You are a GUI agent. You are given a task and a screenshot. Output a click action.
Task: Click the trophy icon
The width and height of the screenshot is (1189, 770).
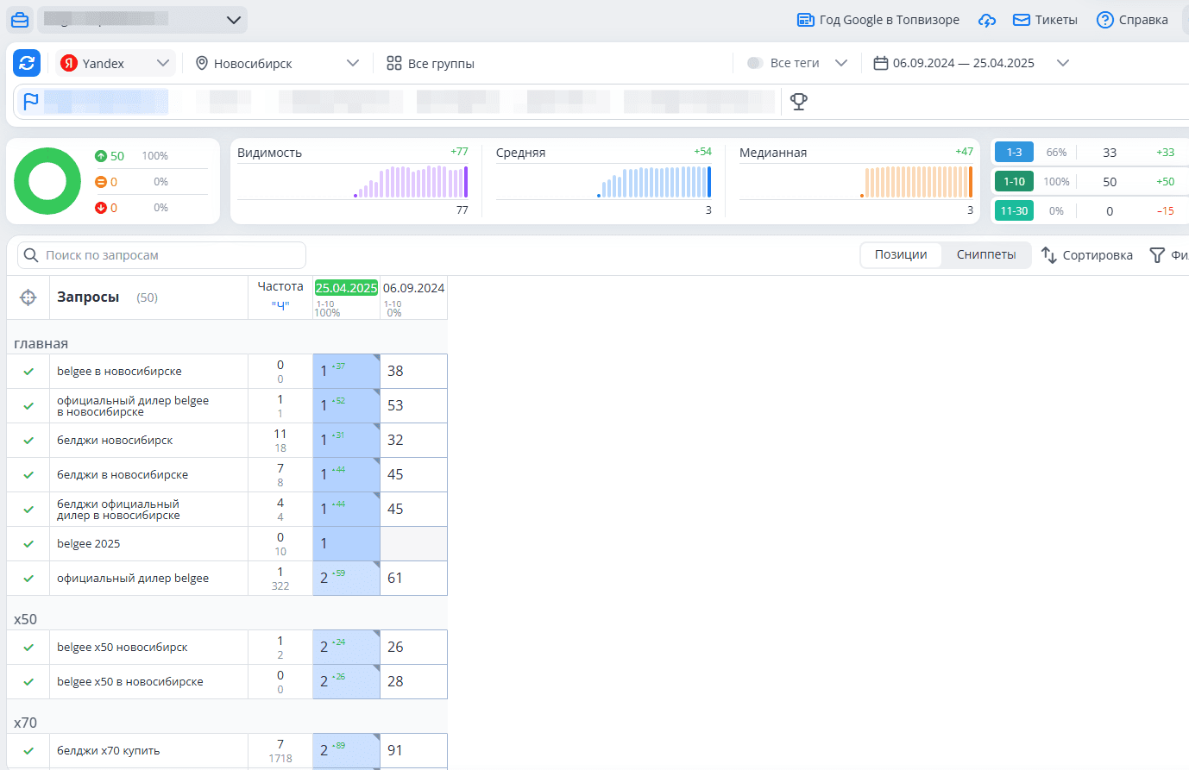(x=799, y=102)
